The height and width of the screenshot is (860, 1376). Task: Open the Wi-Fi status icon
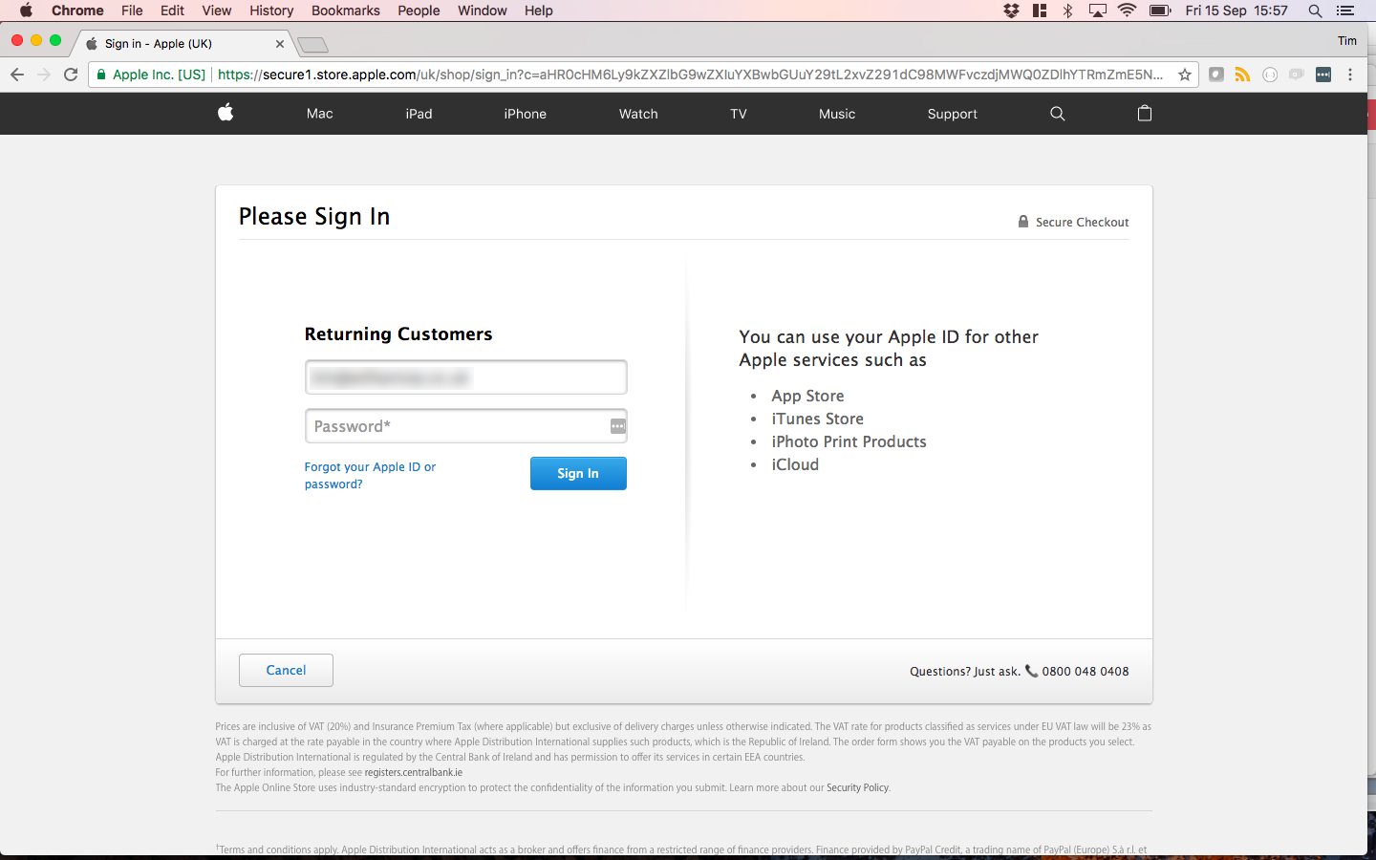(x=1127, y=11)
